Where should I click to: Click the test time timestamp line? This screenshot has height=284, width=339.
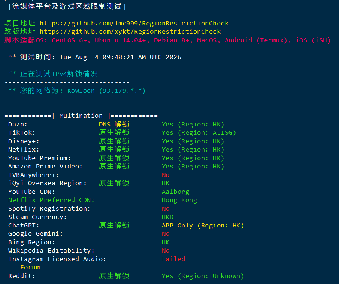tap(95, 57)
